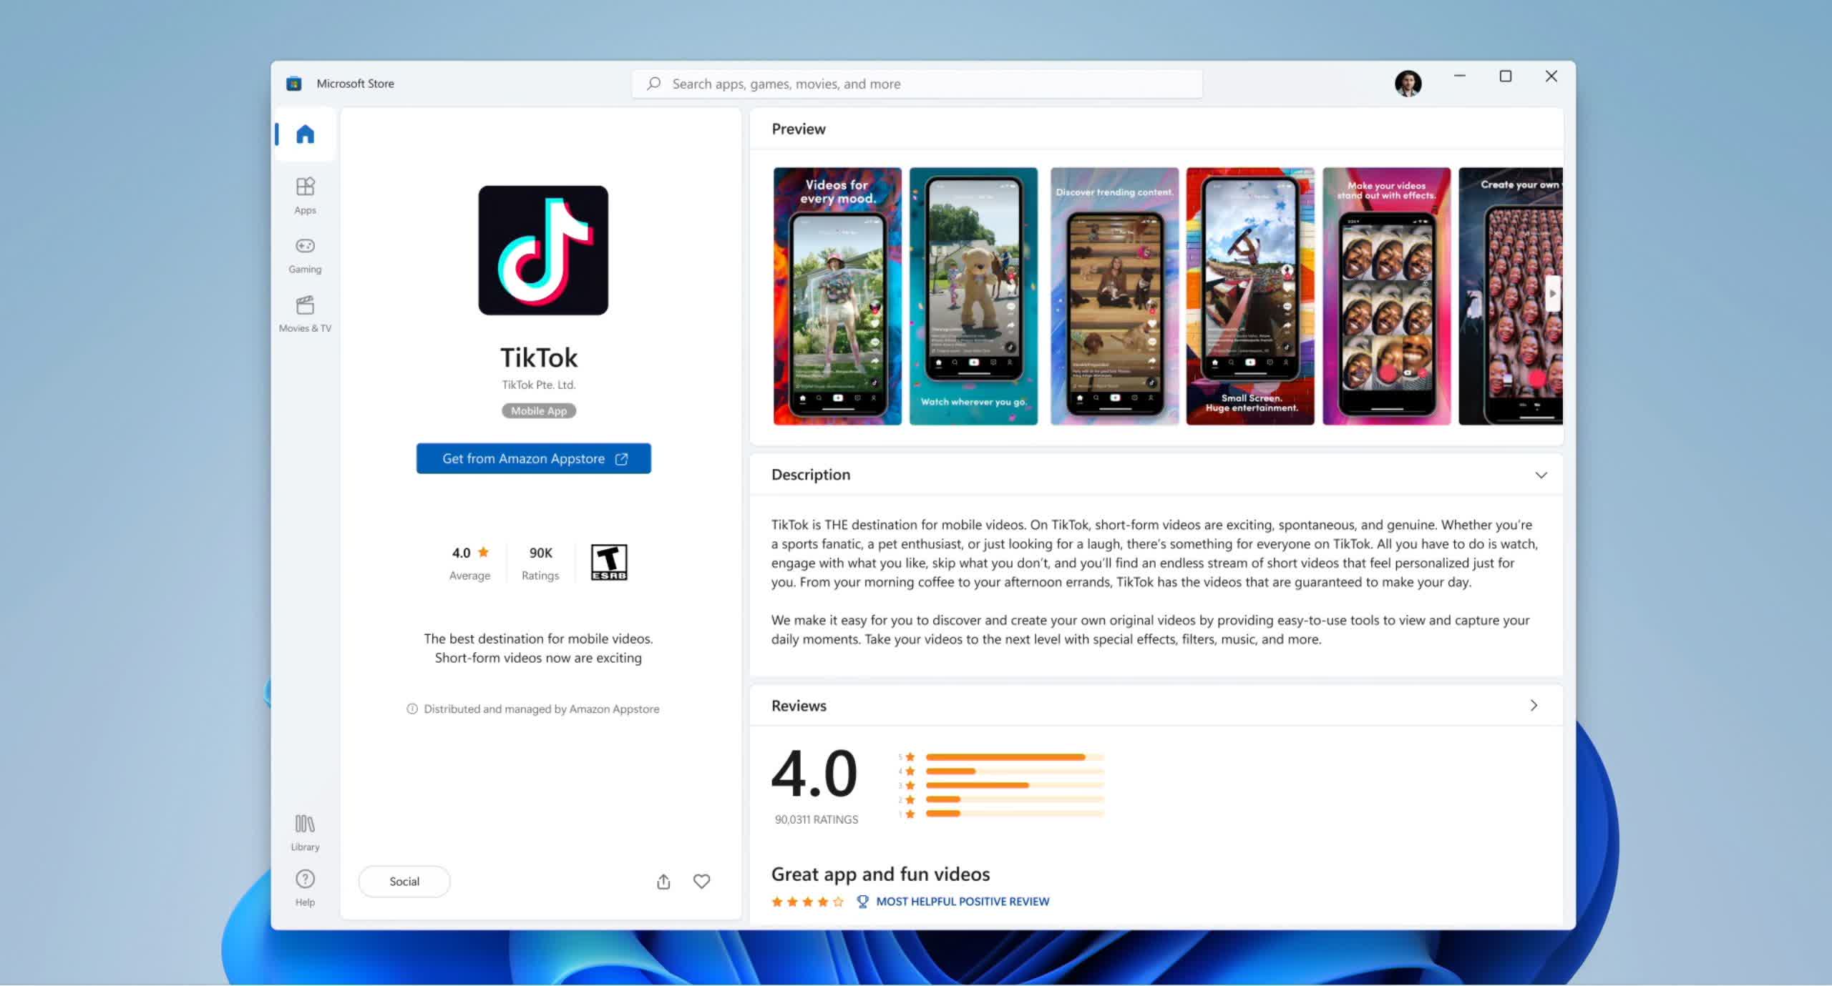Expand the Reviews section arrow
The width and height of the screenshot is (1832, 986).
click(x=1534, y=706)
